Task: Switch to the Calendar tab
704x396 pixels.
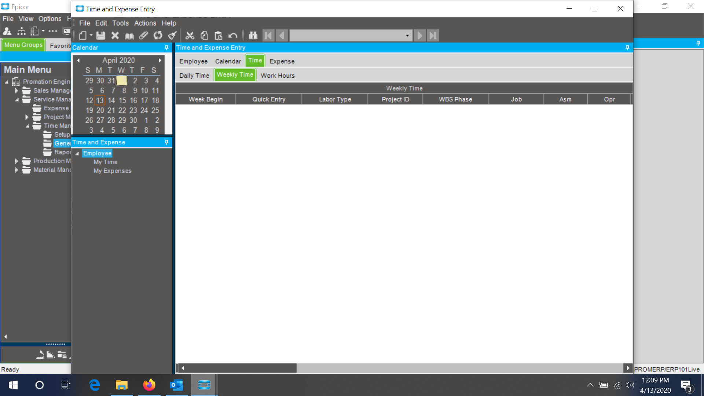Action: (228, 61)
